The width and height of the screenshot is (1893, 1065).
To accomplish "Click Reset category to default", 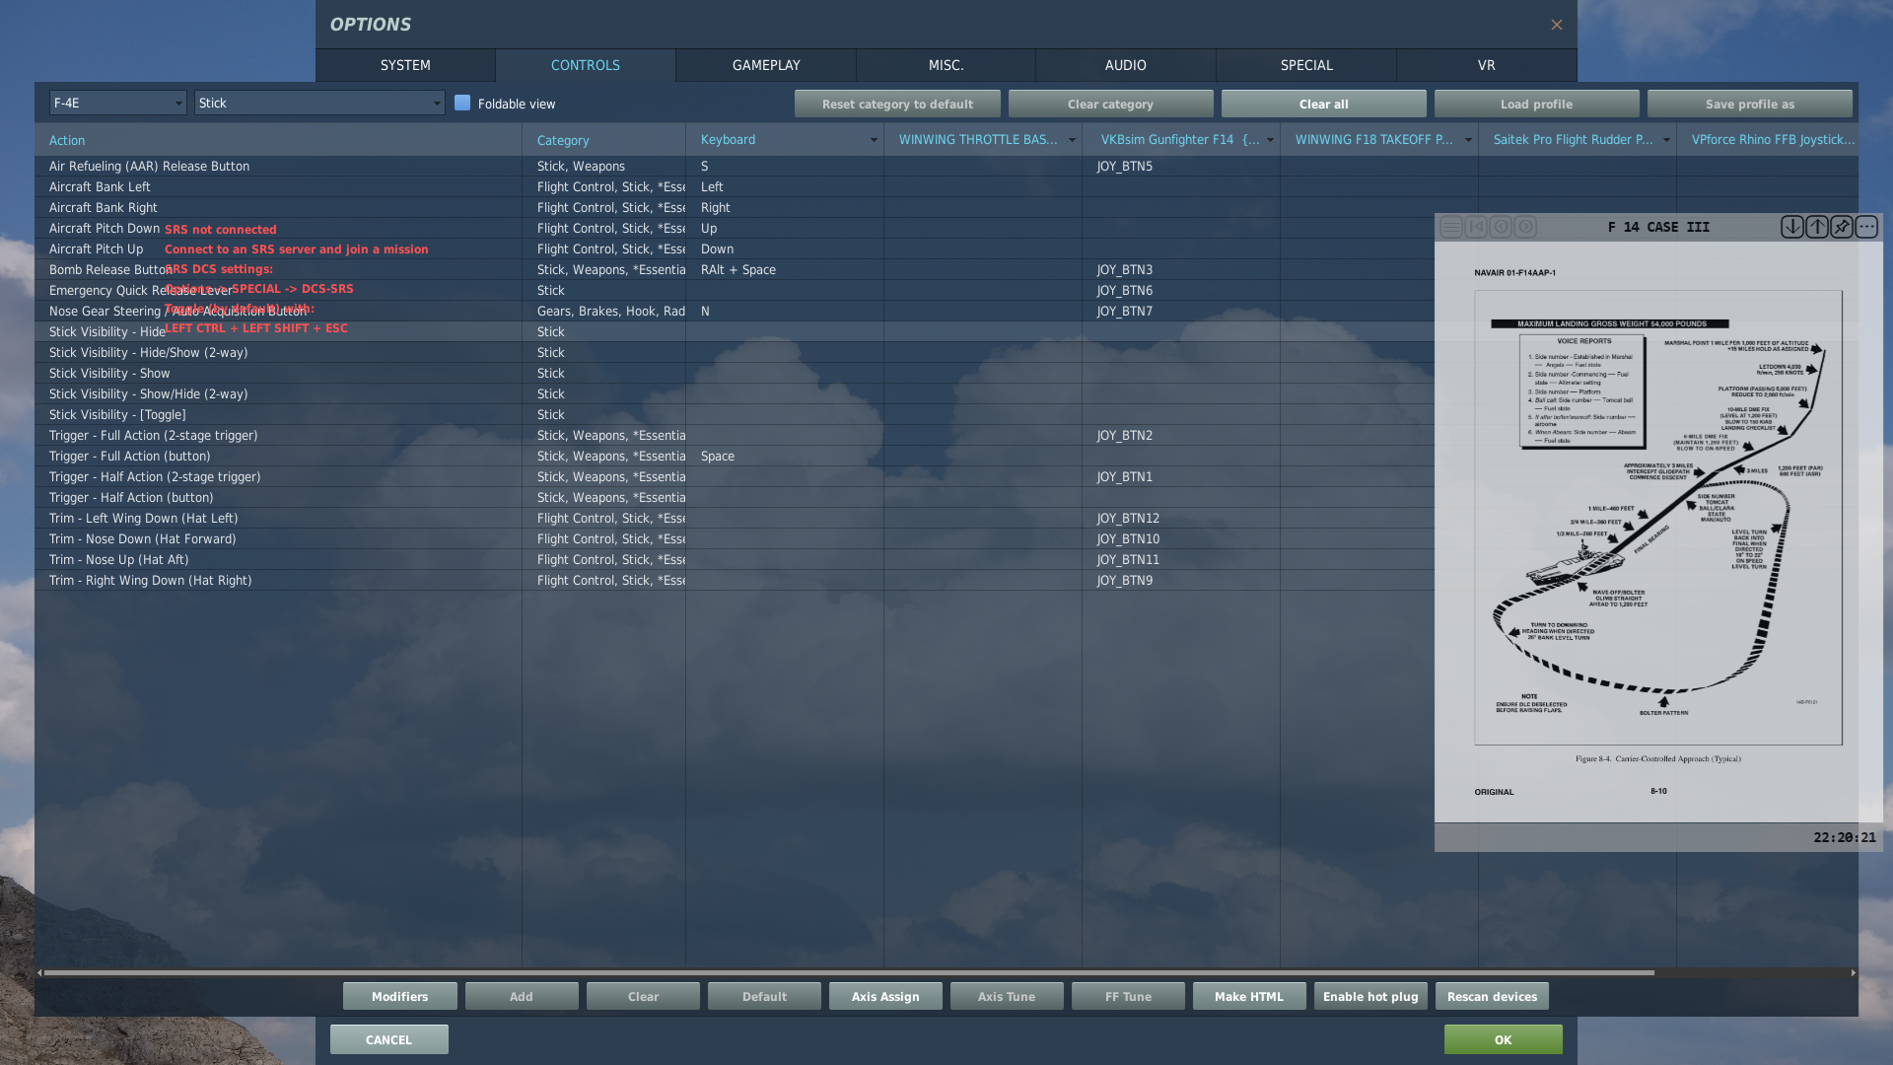I will (x=897, y=104).
